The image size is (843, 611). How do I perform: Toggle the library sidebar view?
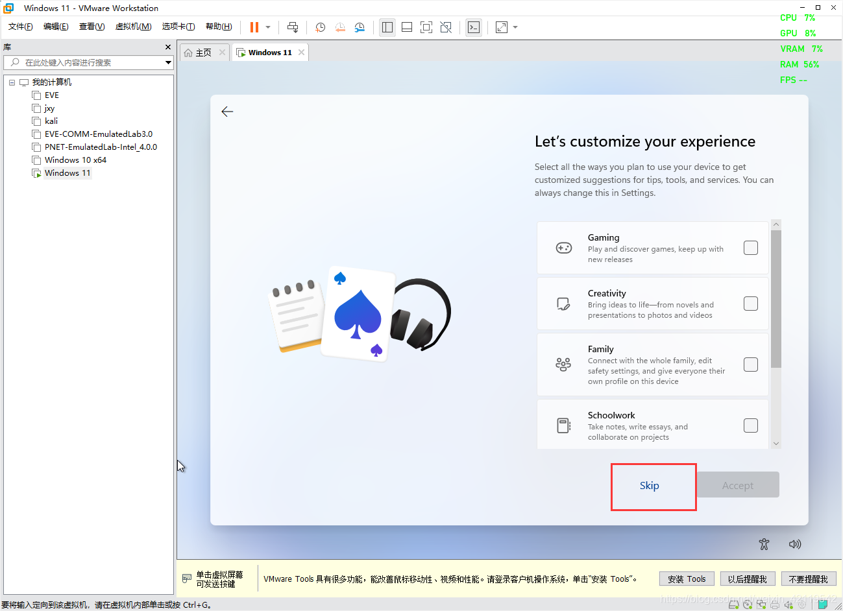click(387, 27)
